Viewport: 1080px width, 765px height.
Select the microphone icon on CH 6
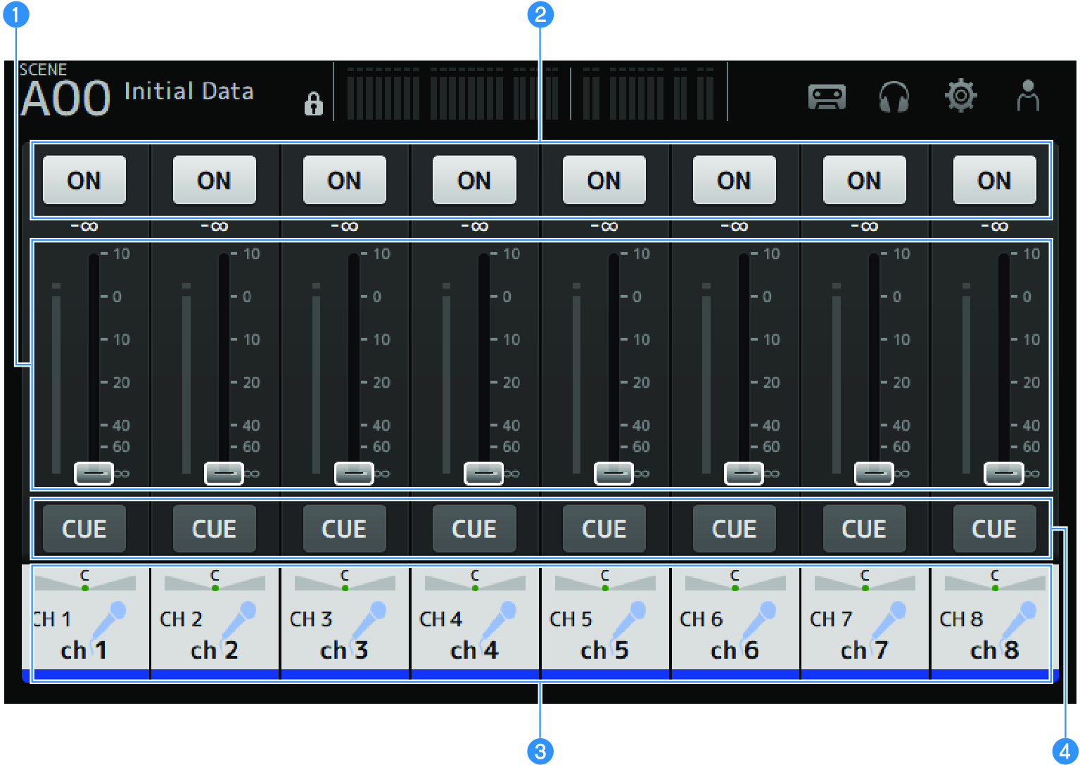tap(758, 621)
